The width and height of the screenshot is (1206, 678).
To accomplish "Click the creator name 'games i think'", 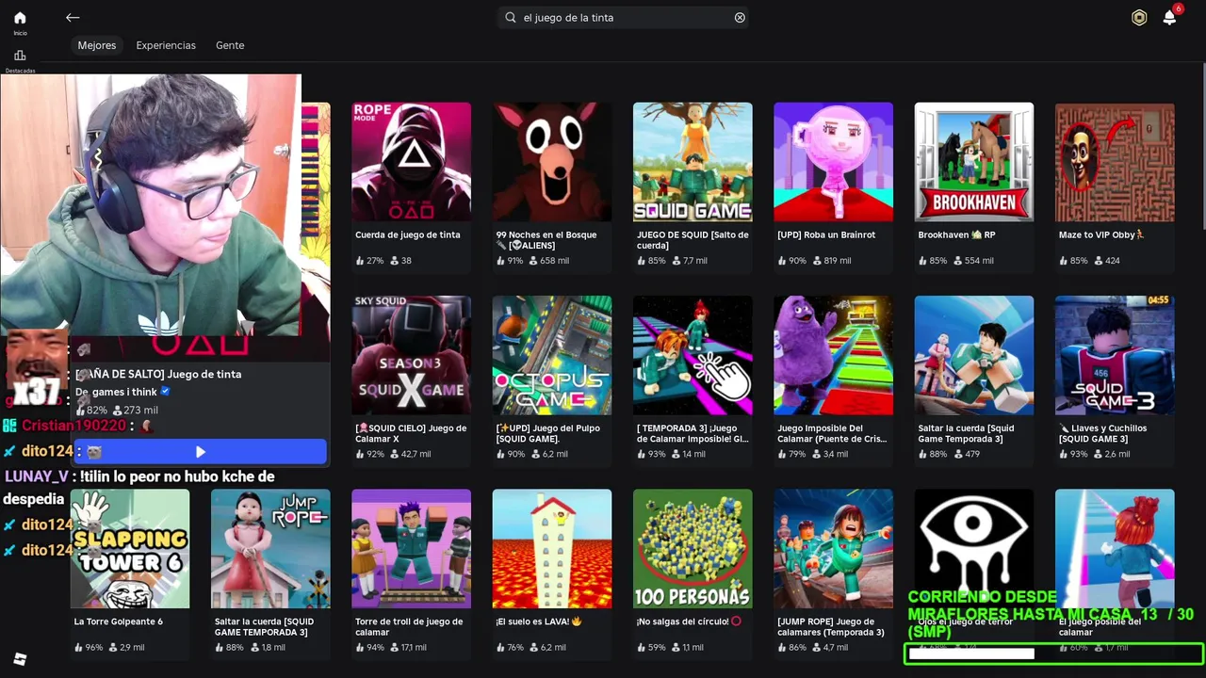I will (122, 392).
